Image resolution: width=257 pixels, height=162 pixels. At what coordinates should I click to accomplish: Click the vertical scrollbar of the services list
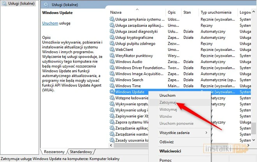pos(254,78)
